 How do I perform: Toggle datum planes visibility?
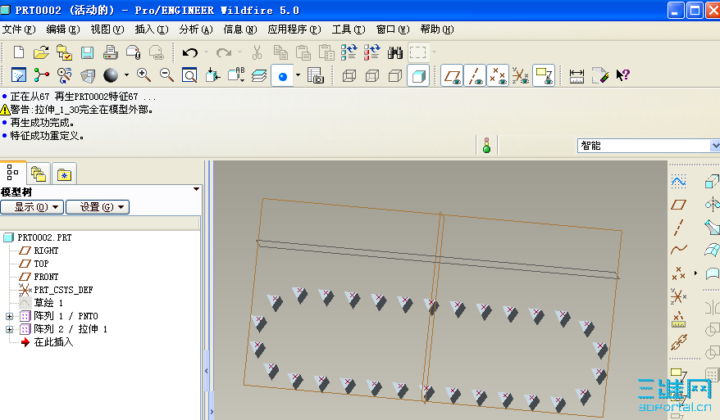pos(452,75)
